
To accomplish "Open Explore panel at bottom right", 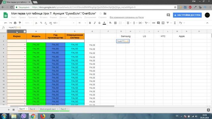I will click(208, 110).
